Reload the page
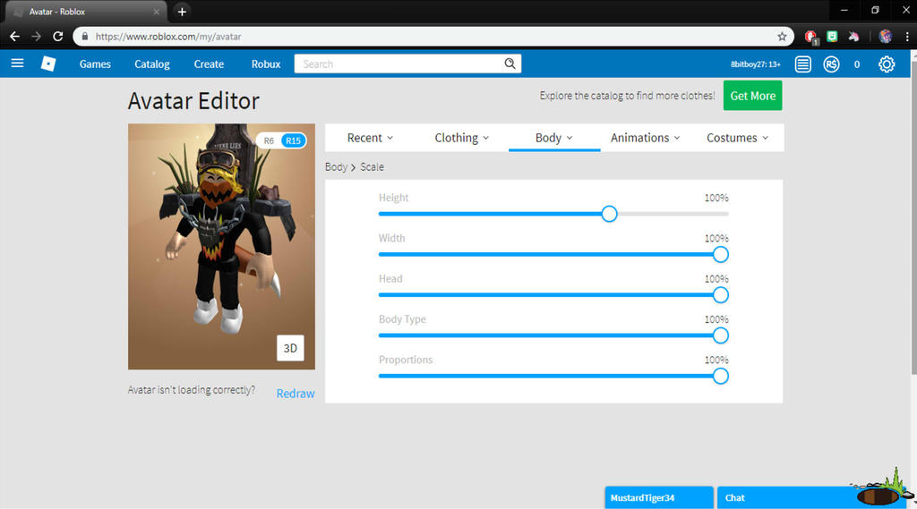 point(58,37)
